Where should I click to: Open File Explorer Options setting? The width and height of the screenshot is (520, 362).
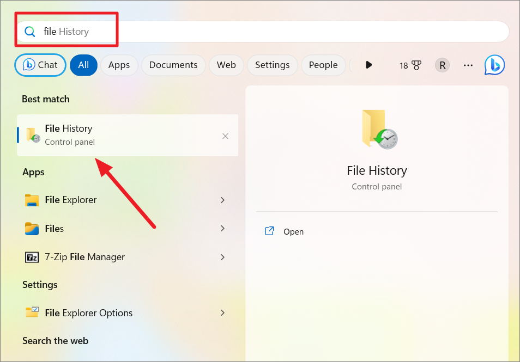[x=128, y=313]
